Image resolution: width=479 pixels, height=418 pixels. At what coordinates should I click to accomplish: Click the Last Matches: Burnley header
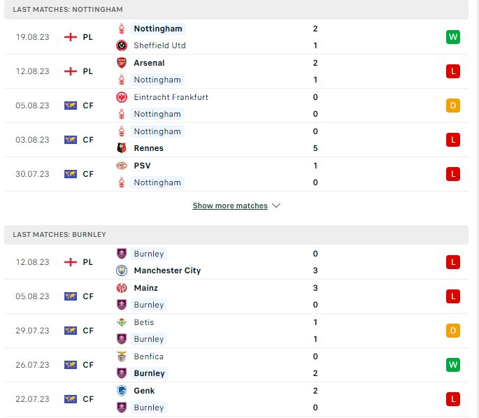(x=236, y=235)
